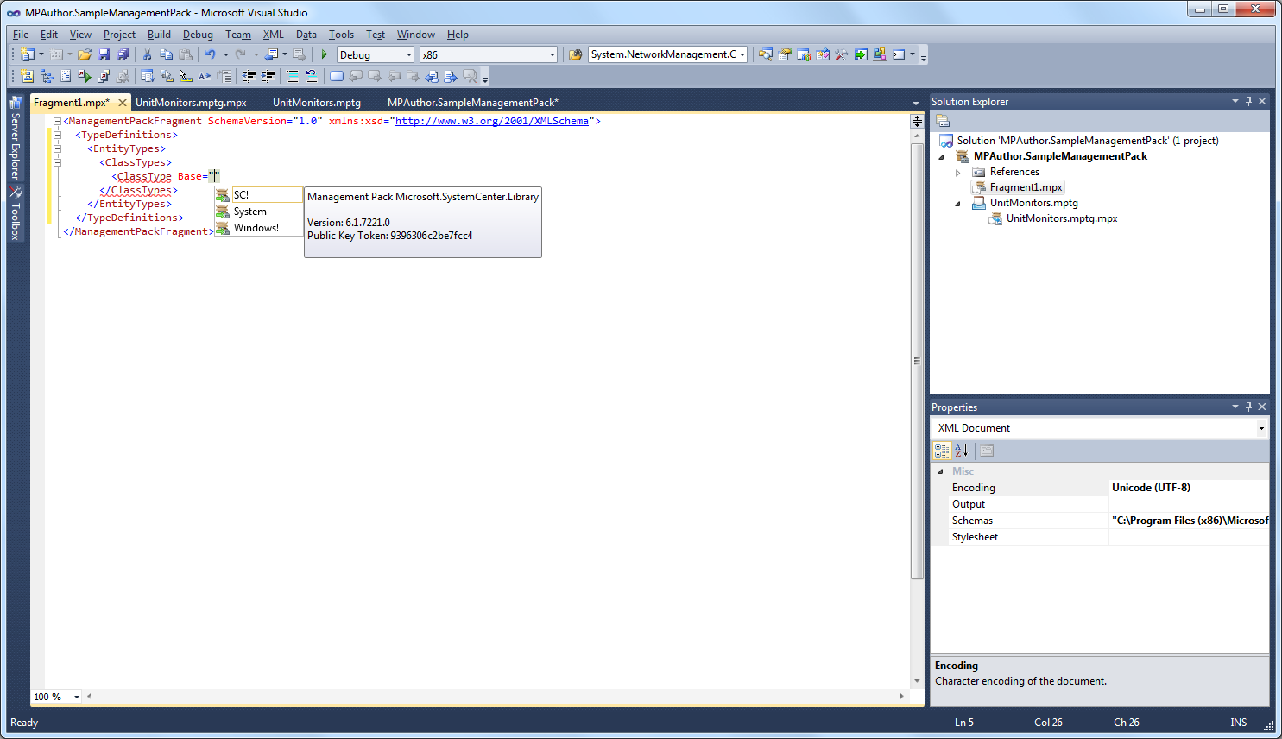
Task: Open the Start Page green arrow icon
Action: click(861, 54)
